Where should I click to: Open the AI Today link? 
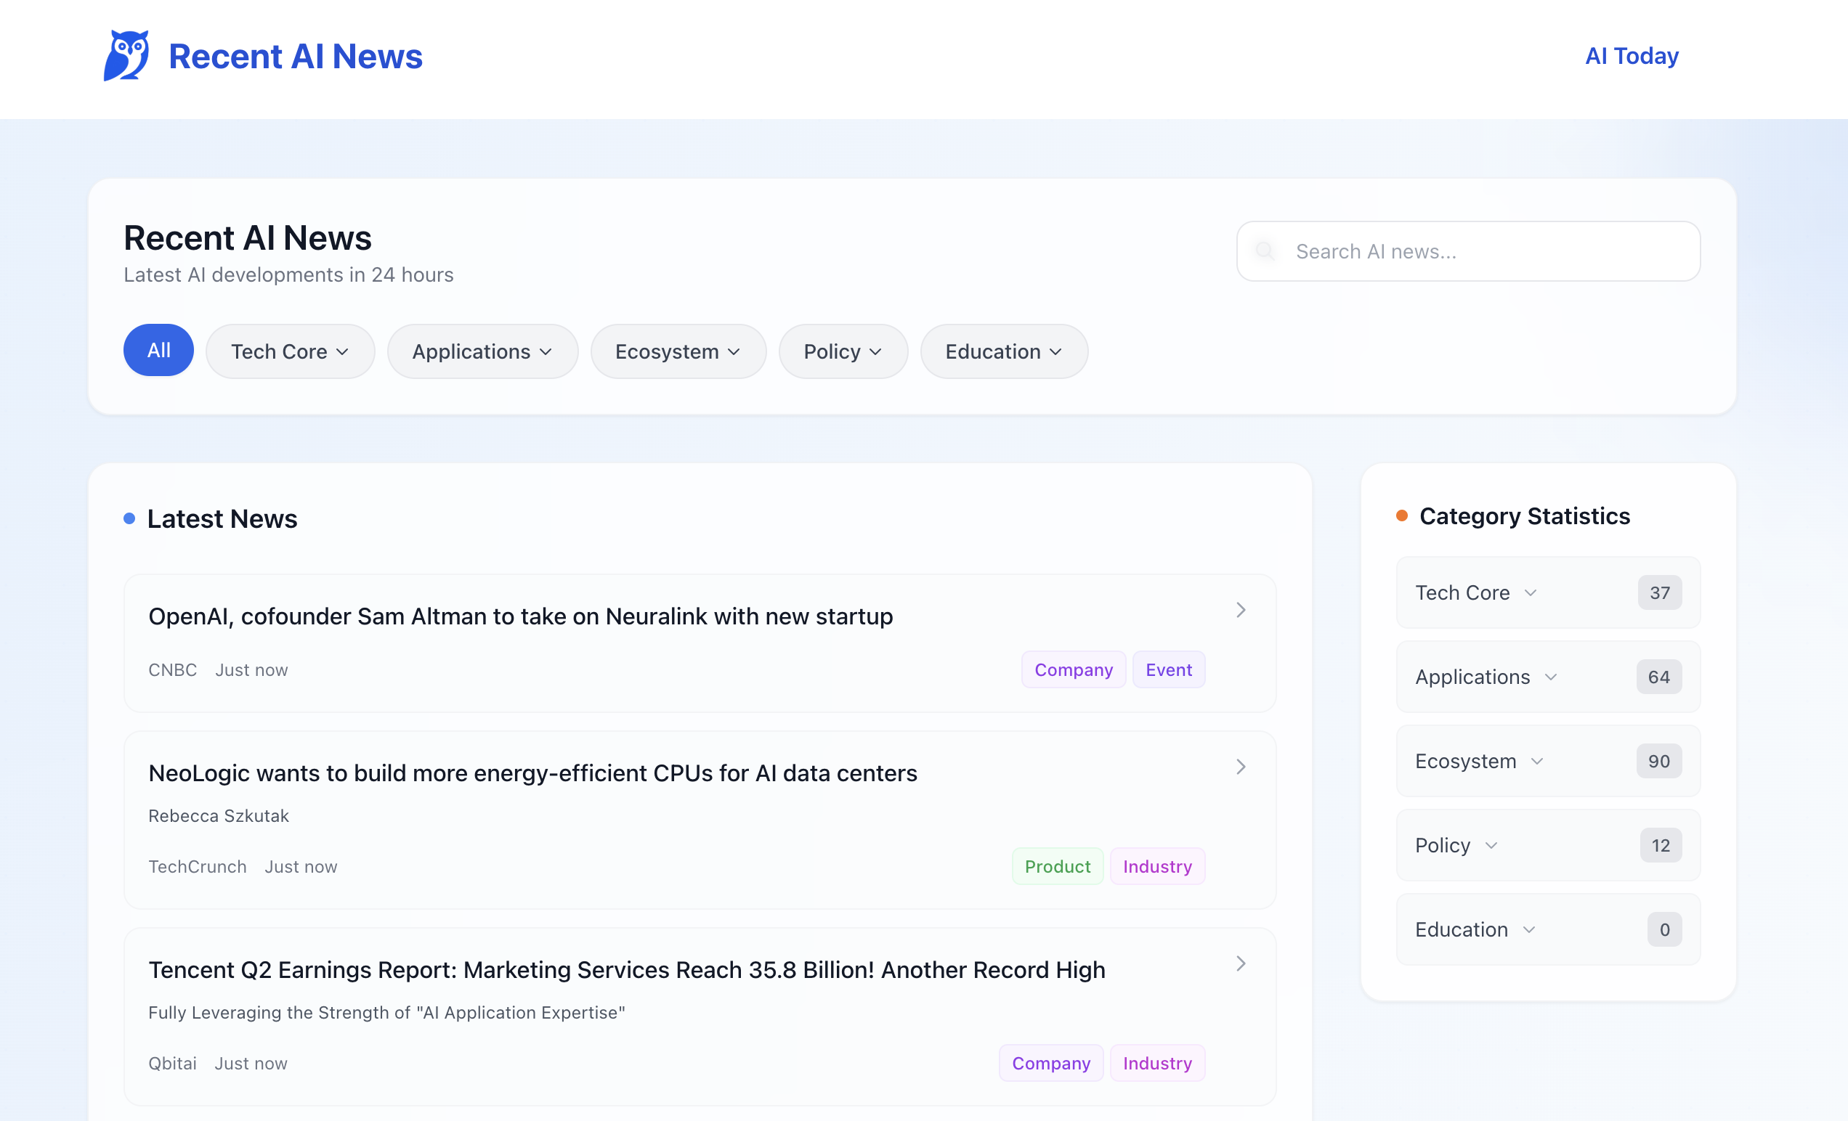[1632, 55]
